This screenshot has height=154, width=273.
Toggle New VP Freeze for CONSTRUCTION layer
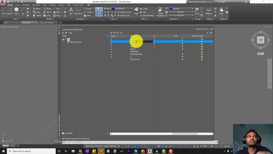(202, 54)
